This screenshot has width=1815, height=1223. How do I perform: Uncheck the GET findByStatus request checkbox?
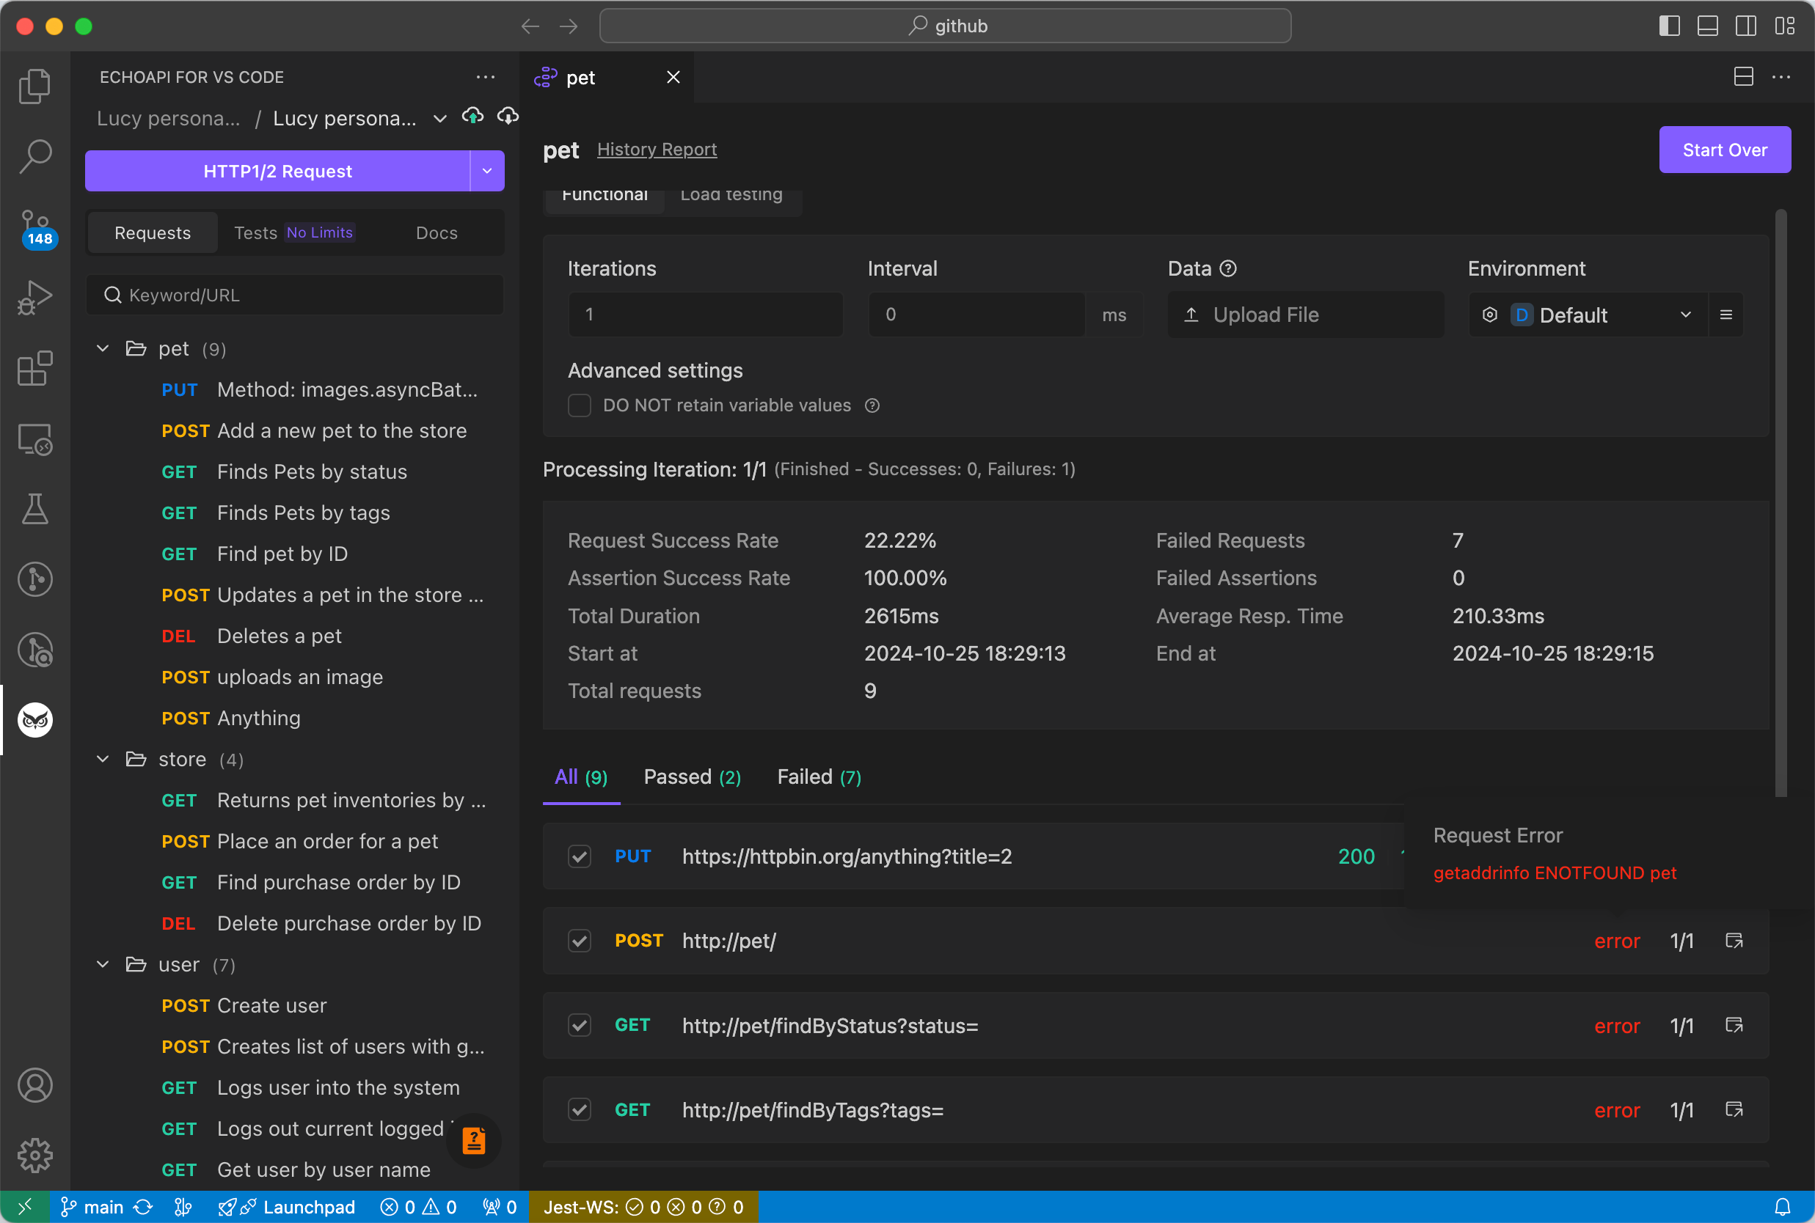(579, 1025)
